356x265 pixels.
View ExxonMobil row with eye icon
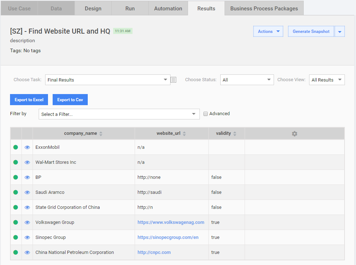pos(27,147)
